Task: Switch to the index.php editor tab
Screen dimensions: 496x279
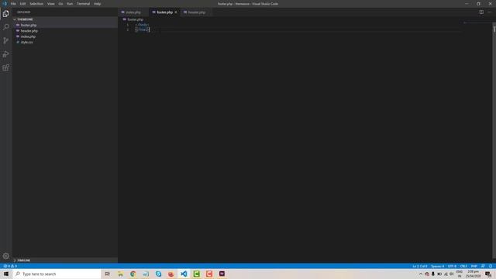Action: (x=133, y=12)
